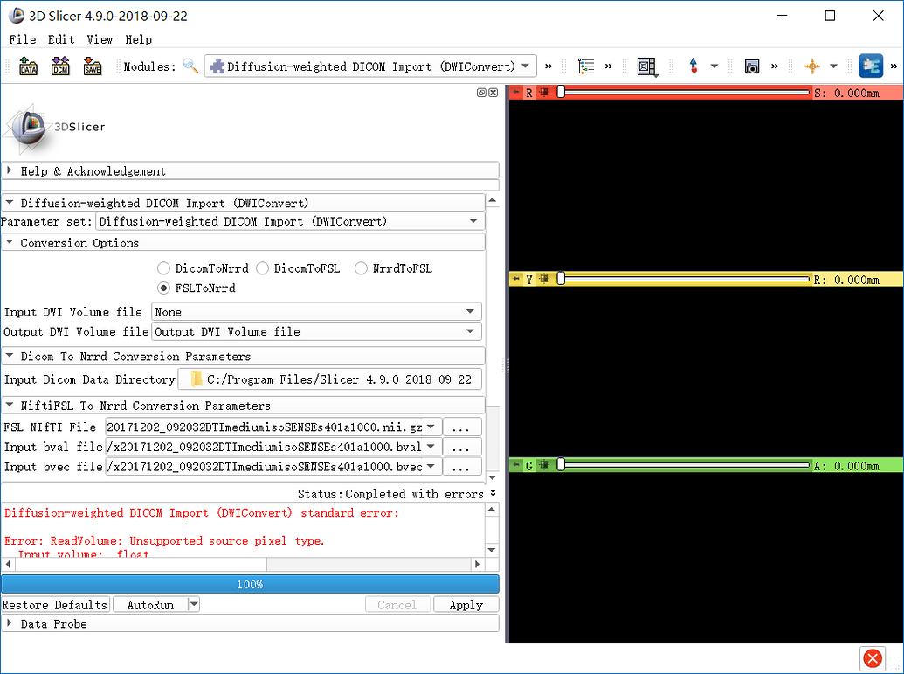Click the red error indicator icon
This screenshot has height=674, width=904.
point(872,658)
